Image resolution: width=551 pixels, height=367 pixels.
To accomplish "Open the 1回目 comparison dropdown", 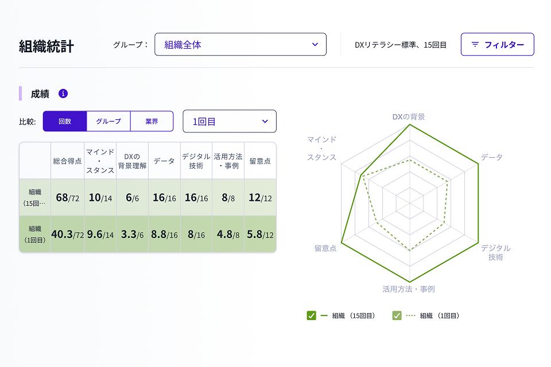I will pyautogui.click(x=230, y=121).
